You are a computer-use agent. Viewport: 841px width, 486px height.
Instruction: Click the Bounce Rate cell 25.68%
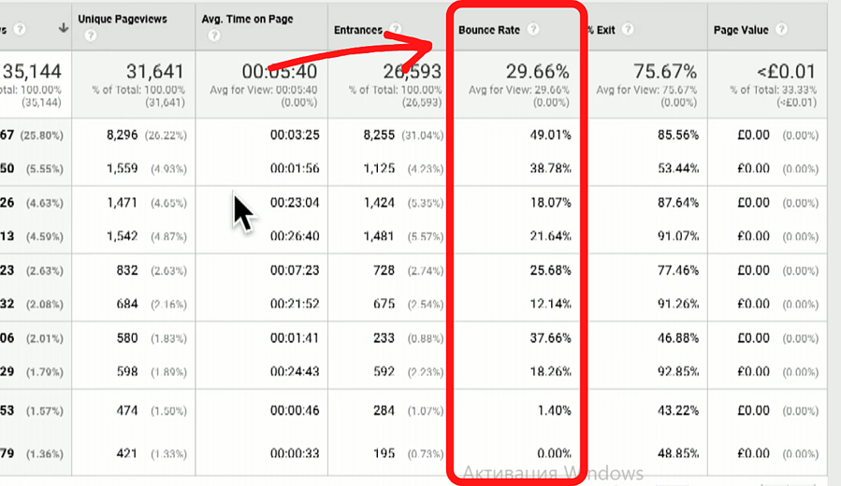550,270
